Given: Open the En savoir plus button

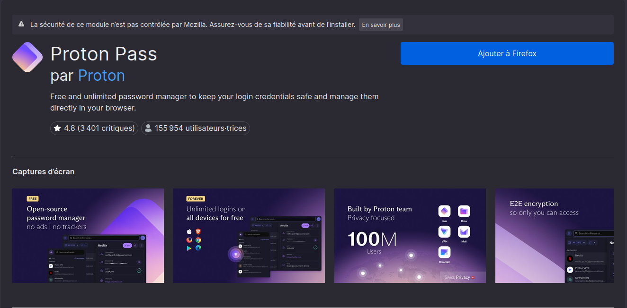Looking at the screenshot, I should pyautogui.click(x=381, y=25).
